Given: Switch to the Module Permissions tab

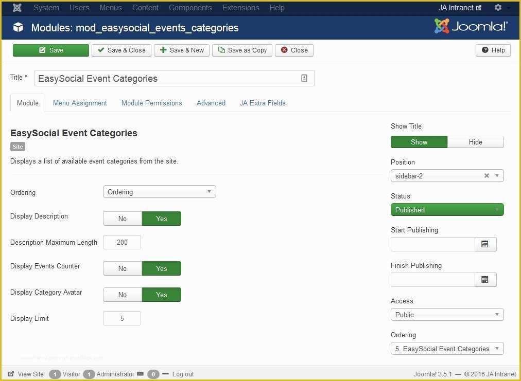Looking at the screenshot, I should 151,103.
